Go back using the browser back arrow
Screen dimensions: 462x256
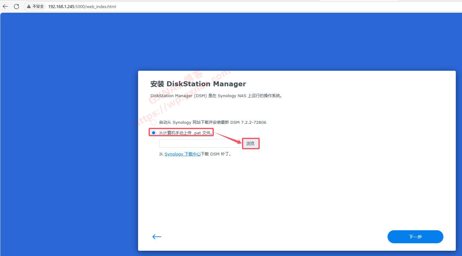click(5, 6)
